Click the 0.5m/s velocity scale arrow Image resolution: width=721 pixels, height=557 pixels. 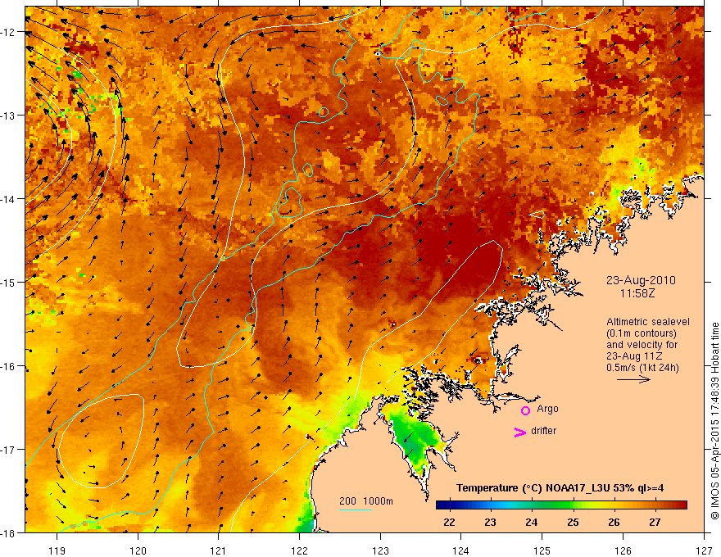point(633,379)
